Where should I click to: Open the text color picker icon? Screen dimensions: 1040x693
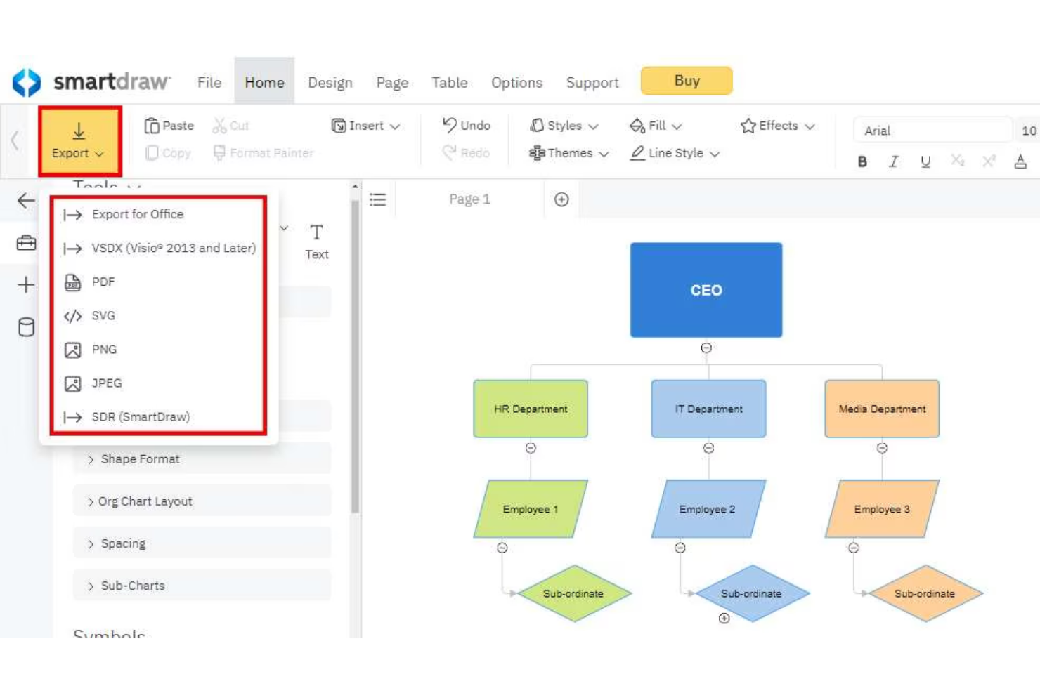click(1020, 162)
